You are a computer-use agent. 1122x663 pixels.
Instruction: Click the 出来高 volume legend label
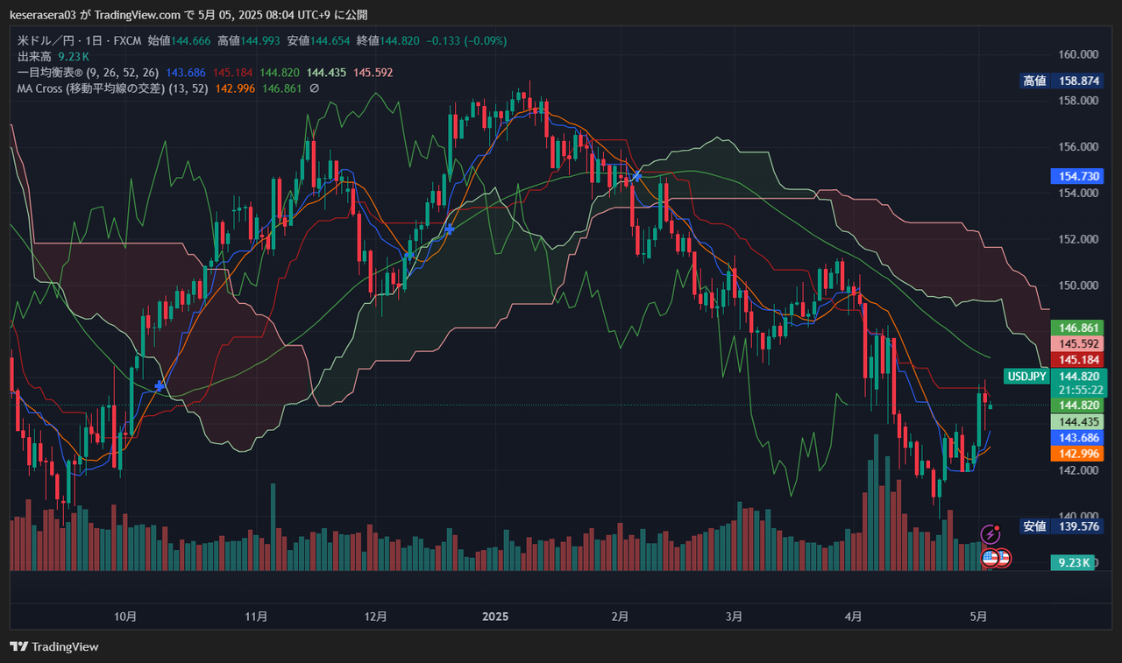(35, 57)
